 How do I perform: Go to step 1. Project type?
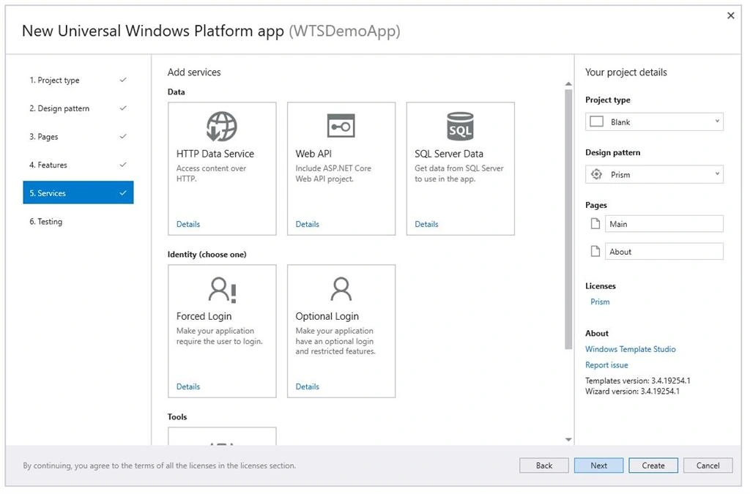pyautogui.click(x=78, y=81)
